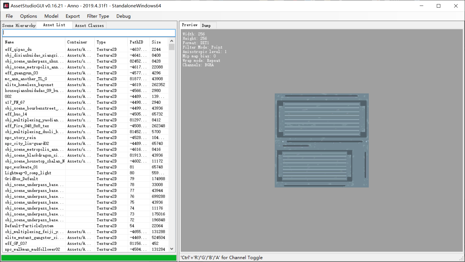Open the Export menu
Image resolution: width=465 pixels, height=262 pixels.
(73, 16)
